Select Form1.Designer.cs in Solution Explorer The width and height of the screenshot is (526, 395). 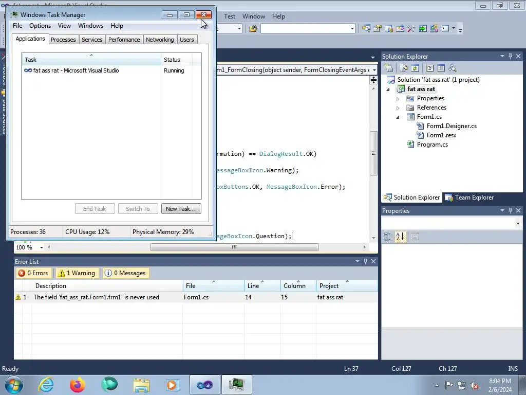coord(452,126)
